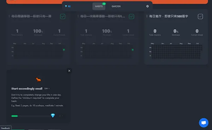Click the blue gem points counter
The width and height of the screenshot is (212, 130).
click(68, 6)
